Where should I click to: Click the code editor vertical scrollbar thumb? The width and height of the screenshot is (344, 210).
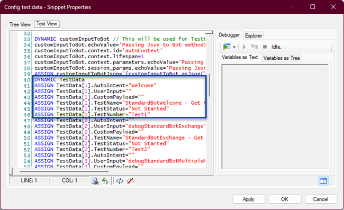[210, 85]
